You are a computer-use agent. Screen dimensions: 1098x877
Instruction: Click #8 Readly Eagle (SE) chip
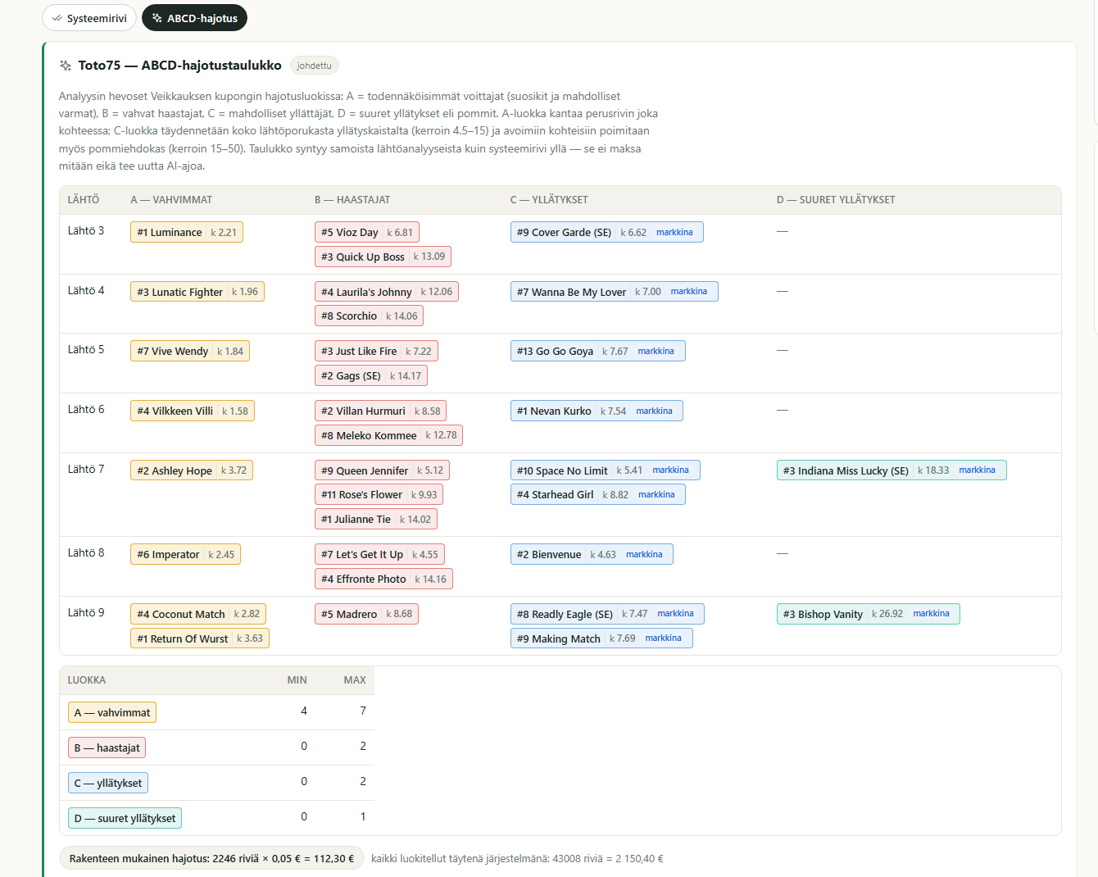(607, 614)
